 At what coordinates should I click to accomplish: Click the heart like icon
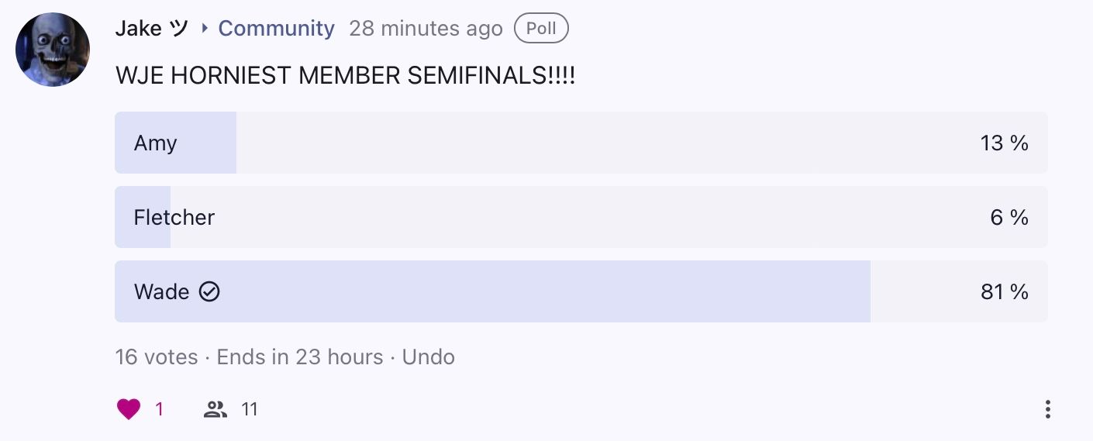point(129,409)
